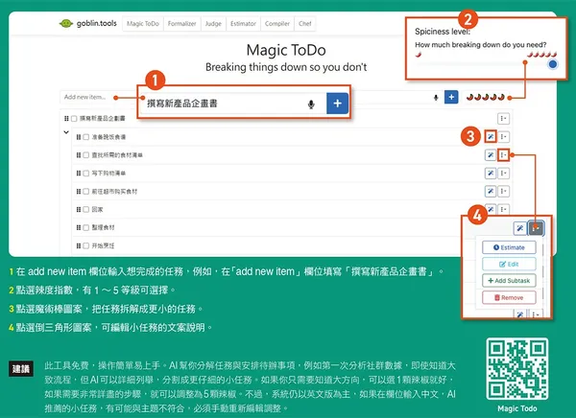Toggle the active gray dropdown in callout 4
This screenshot has width=576, height=418.
pyautogui.click(x=536, y=228)
